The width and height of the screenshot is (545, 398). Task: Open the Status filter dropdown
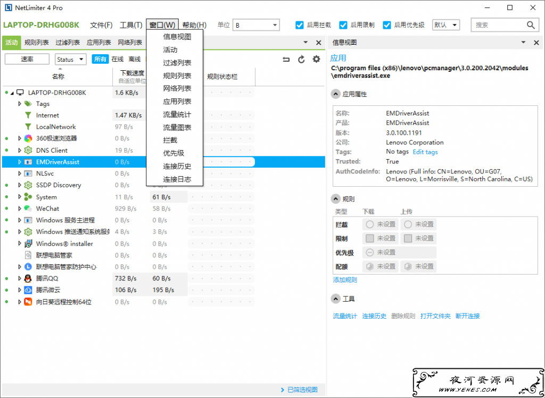pyautogui.click(x=71, y=60)
